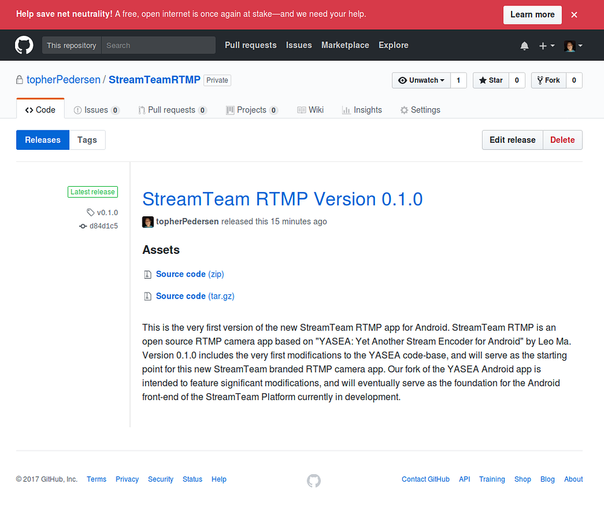
Task: Go to Pull requests in top navigation
Action: (x=251, y=45)
